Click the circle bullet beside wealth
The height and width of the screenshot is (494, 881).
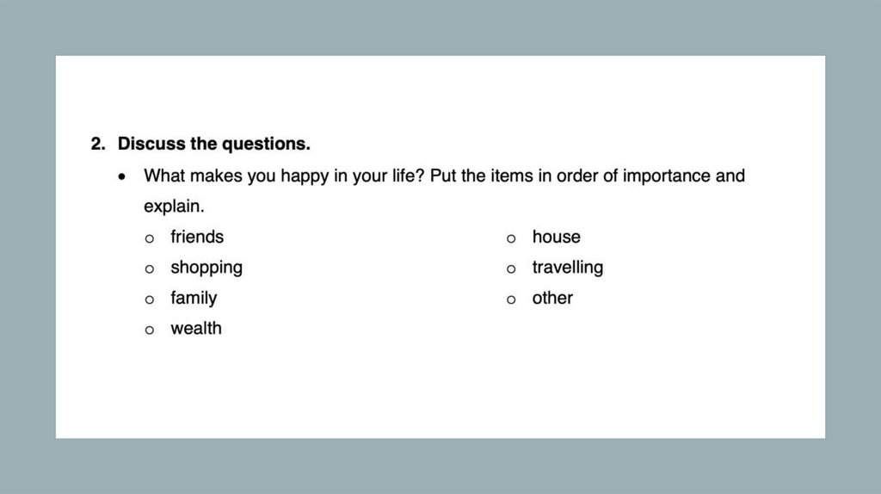(150, 330)
